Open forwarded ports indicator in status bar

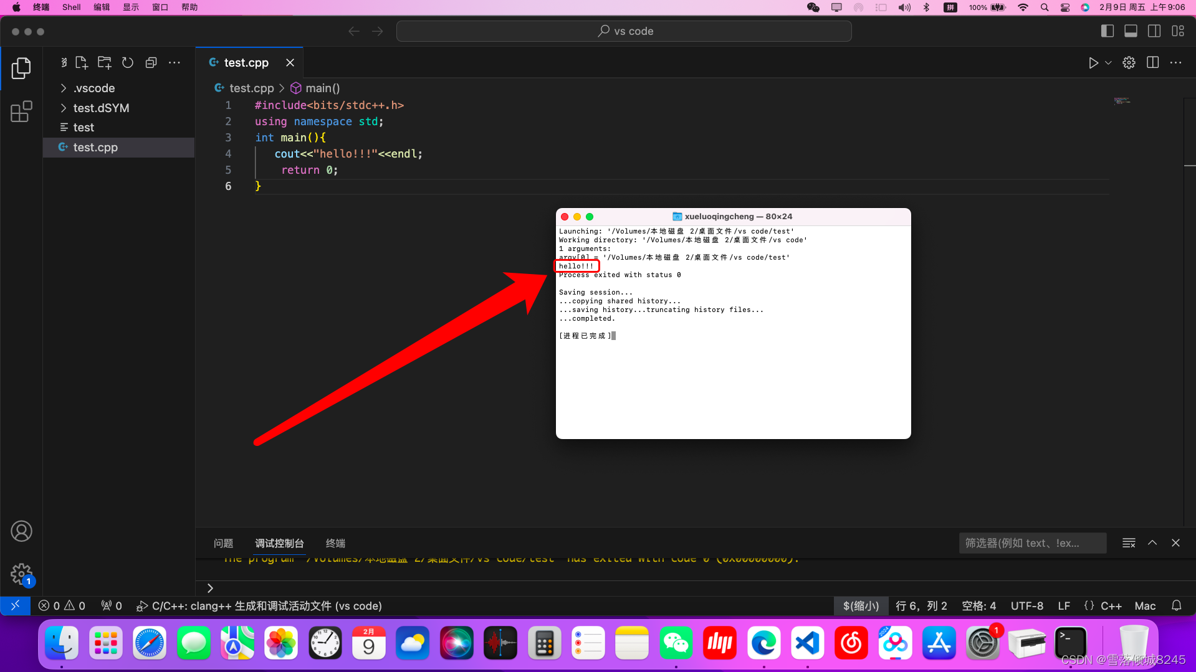112,605
